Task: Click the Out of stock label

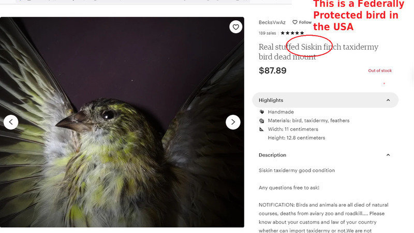Action: click(x=380, y=70)
